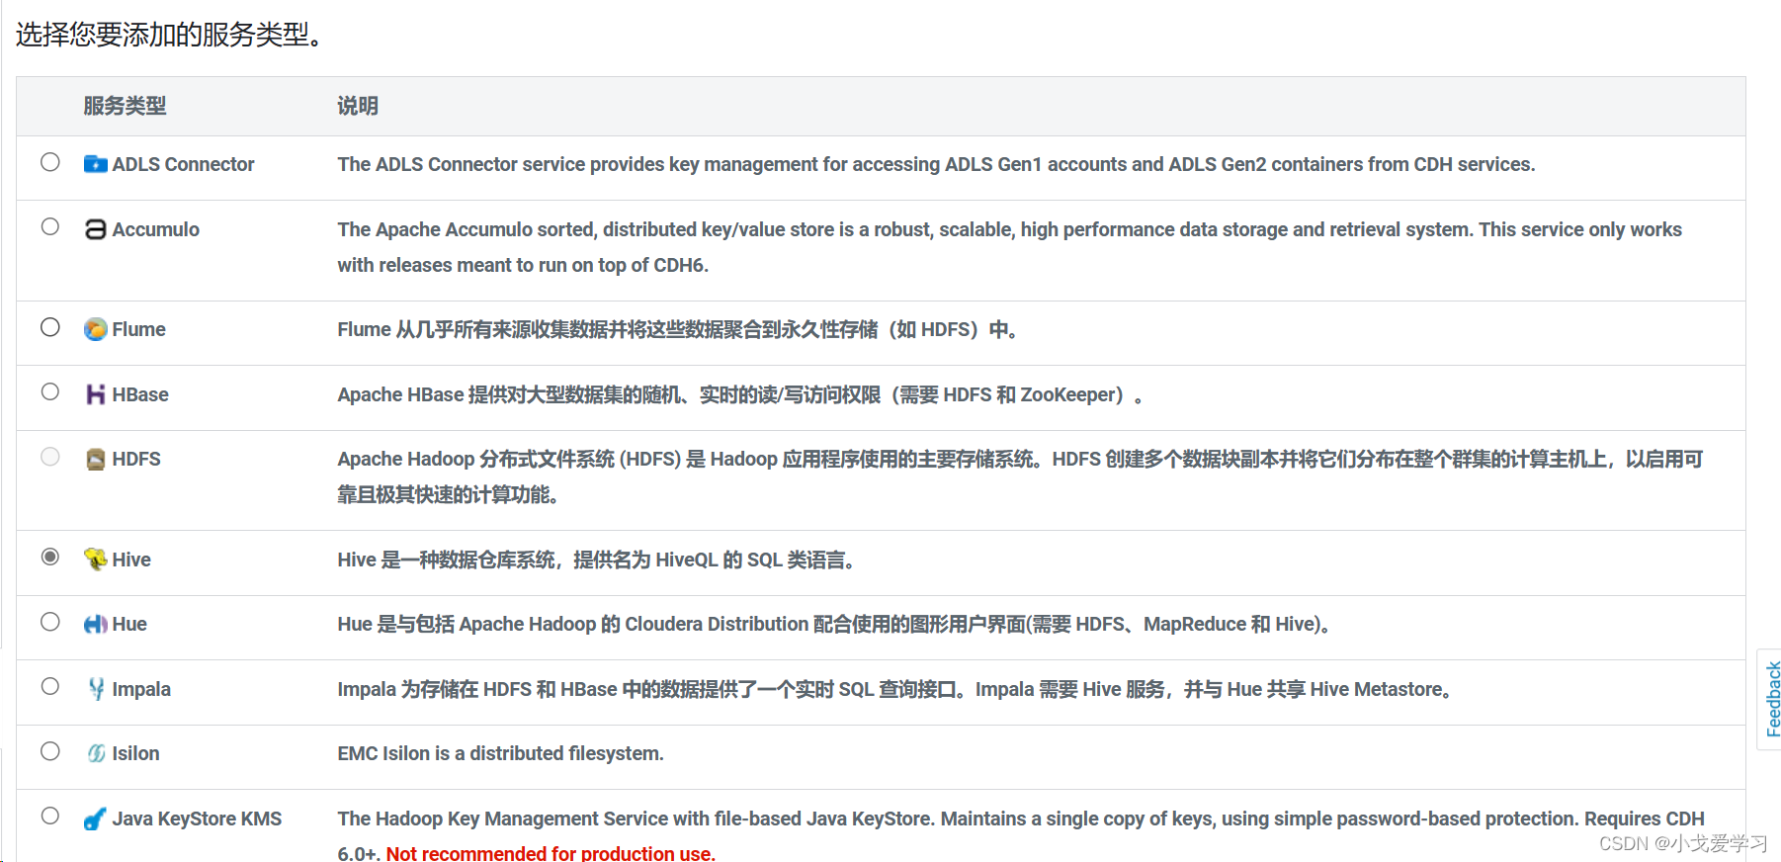Click the HDFS description text

(1020, 476)
